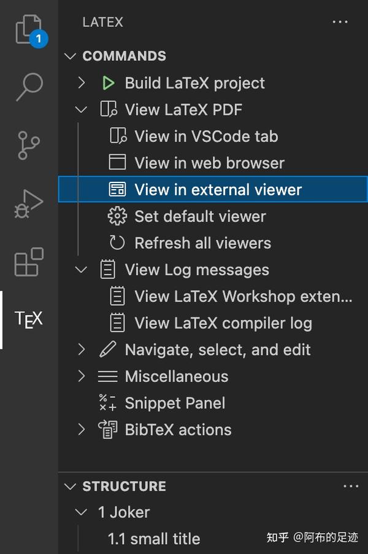This screenshot has width=368, height=554.
Task: Open the Extensions view icon
Action: pos(29,262)
